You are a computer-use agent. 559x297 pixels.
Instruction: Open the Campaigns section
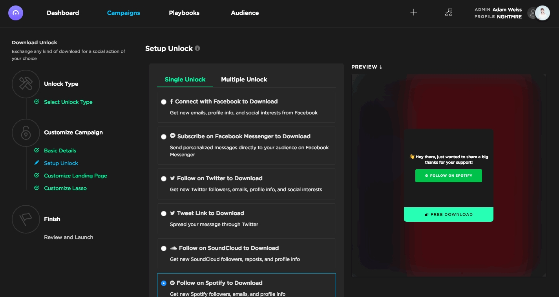pyautogui.click(x=124, y=13)
